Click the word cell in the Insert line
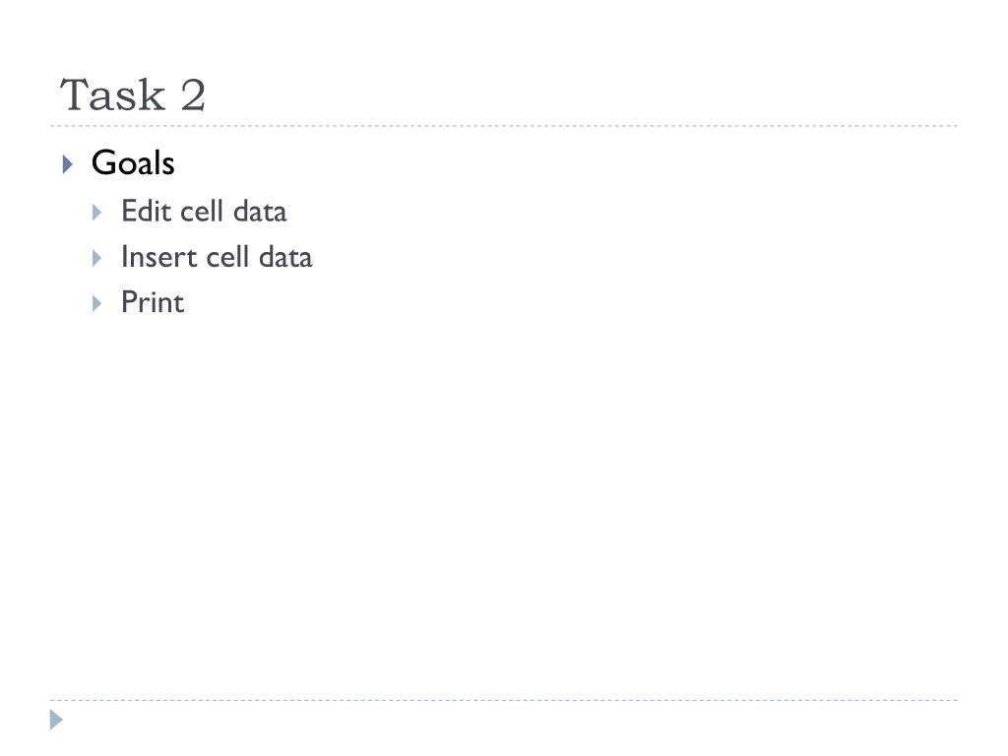Image resolution: width=1008 pixels, height=756 pixels. (227, 257)
